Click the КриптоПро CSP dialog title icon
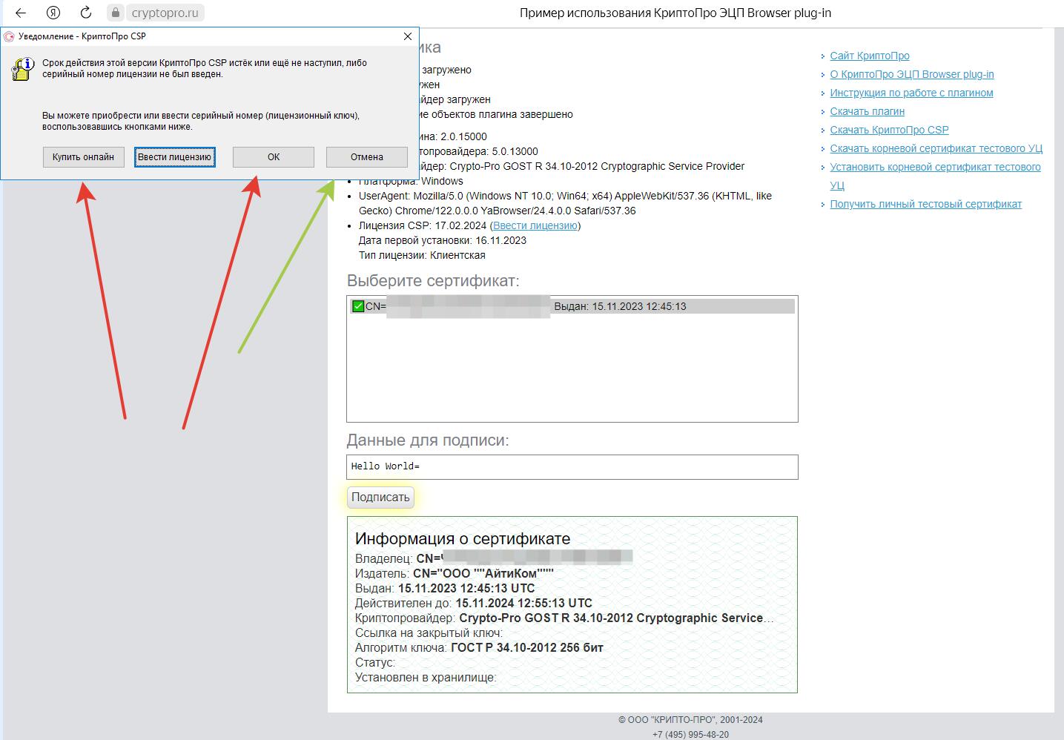 [9, 36]
